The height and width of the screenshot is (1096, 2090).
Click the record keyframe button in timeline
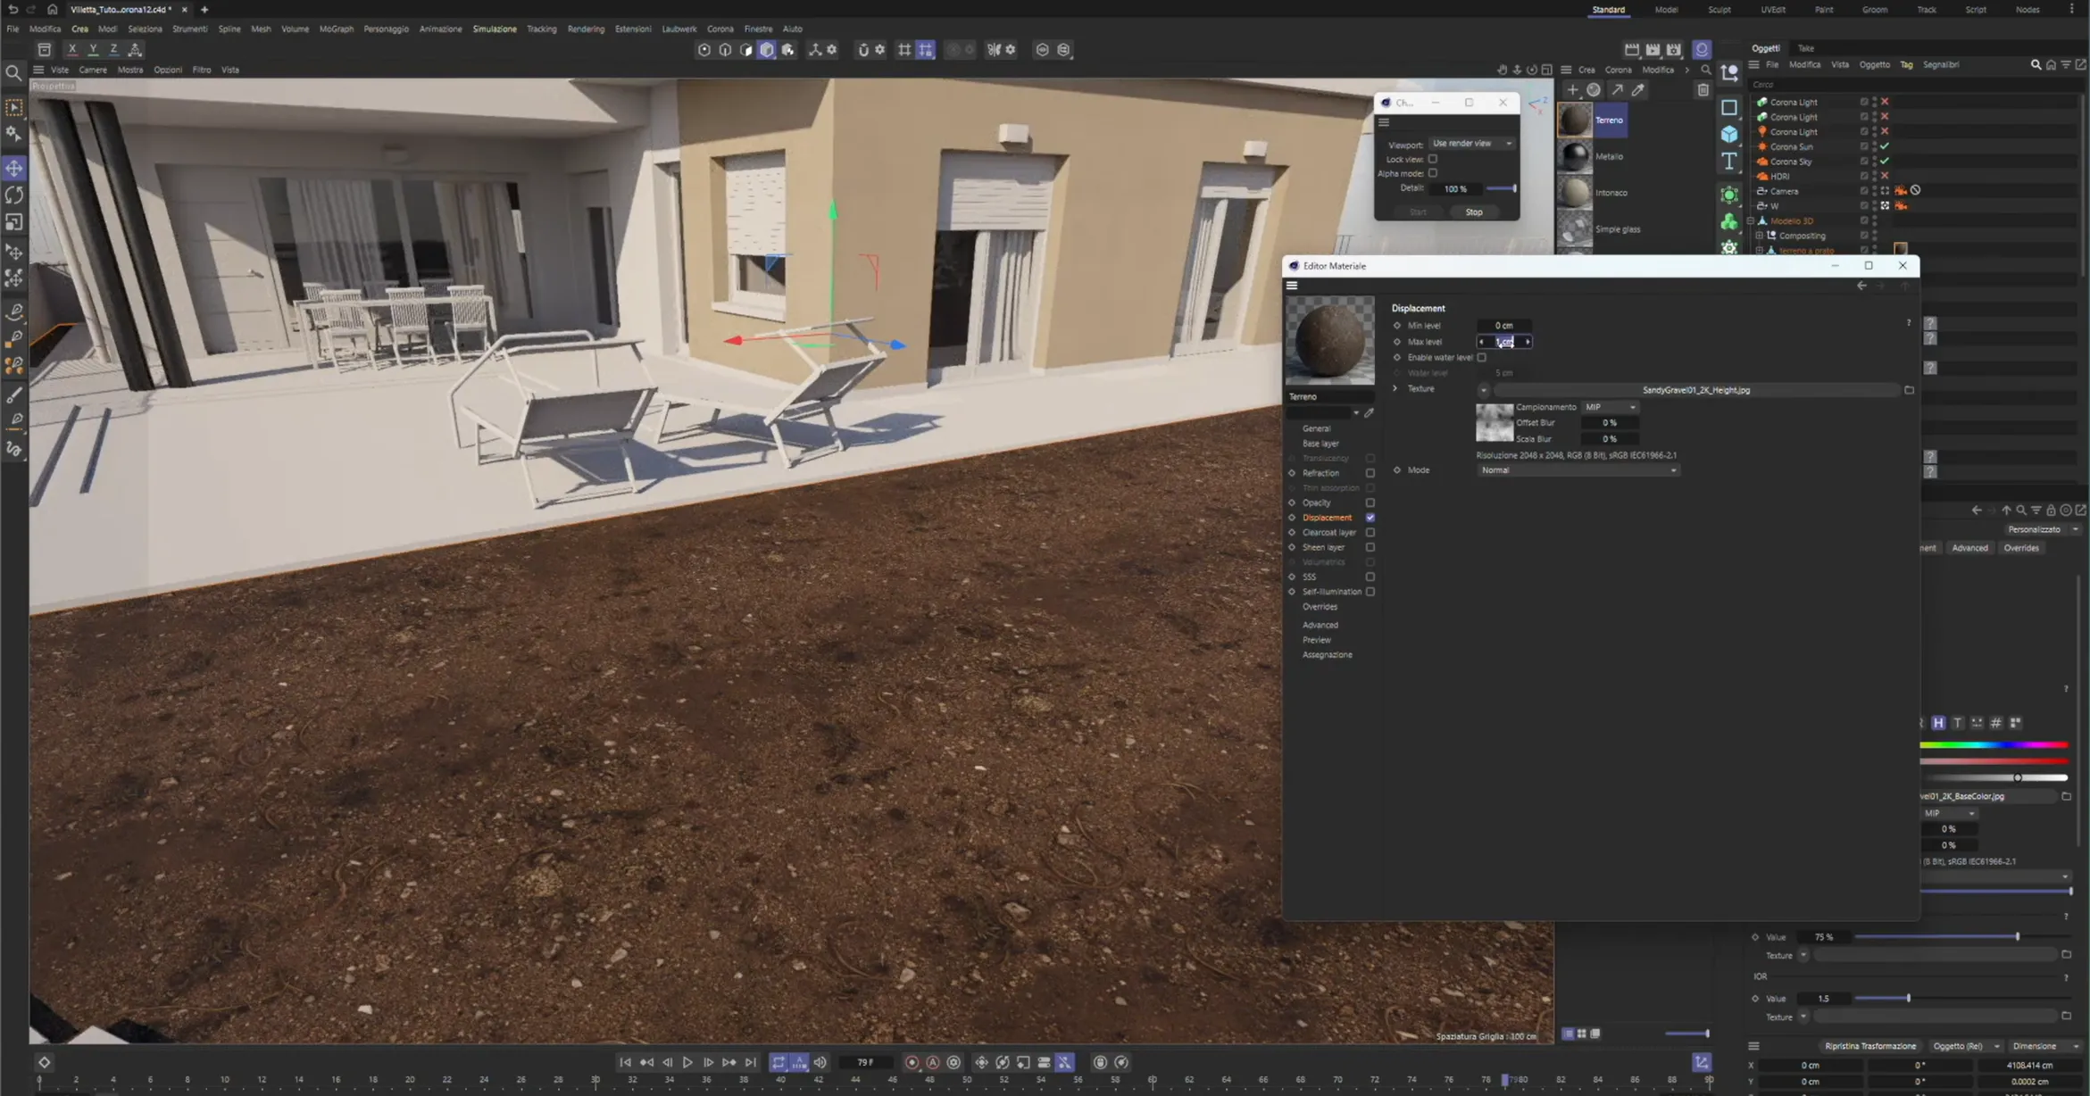pyautogui.click(x=912, y=1062)
